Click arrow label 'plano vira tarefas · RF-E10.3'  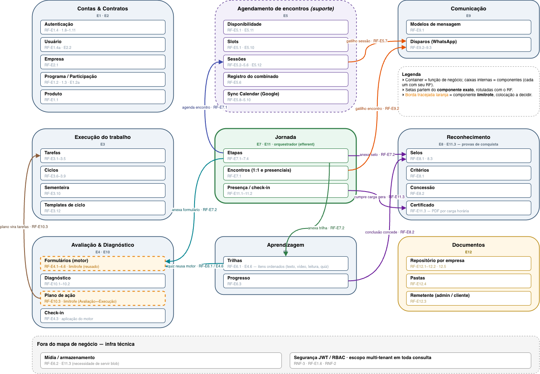pyautogui.click(x=24, y=227)
